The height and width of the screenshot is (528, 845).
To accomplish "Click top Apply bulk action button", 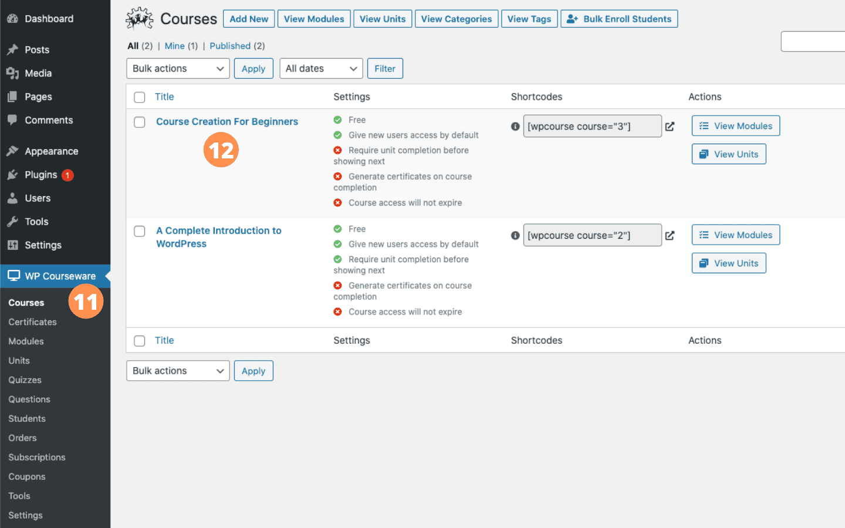I will [x=253, y=69].
